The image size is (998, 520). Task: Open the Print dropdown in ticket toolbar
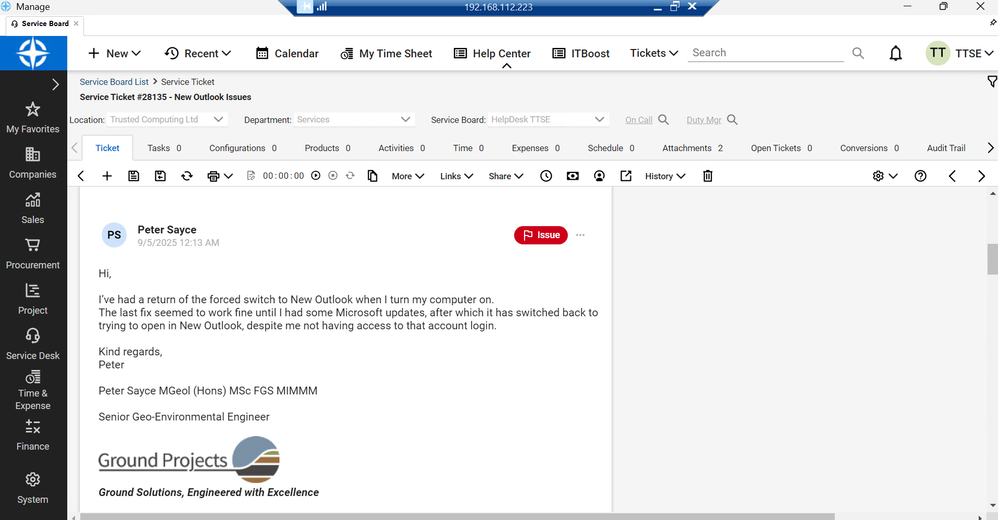click(220, 176)
